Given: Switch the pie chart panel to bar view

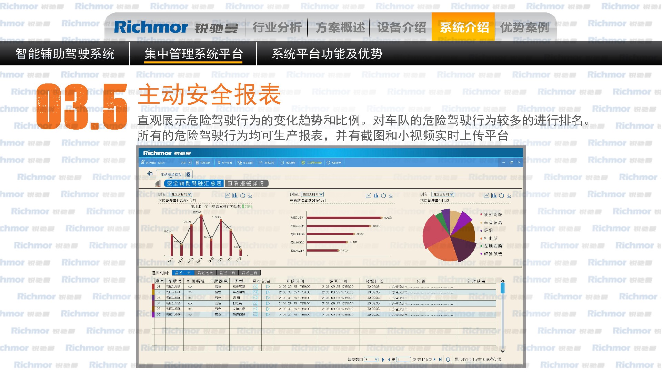Looking at the screenshot, I should tap(494, 195).
